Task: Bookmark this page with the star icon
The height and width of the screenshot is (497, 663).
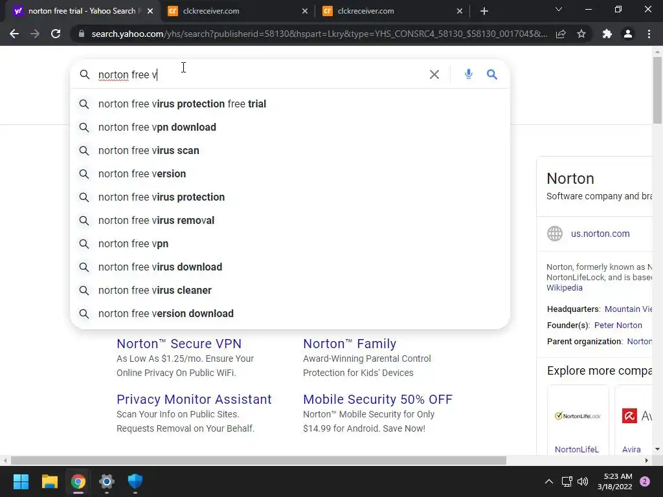Action: [x=581, y=34]
